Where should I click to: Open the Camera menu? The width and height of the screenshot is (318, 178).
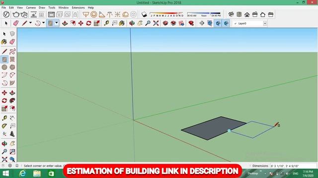31,7
